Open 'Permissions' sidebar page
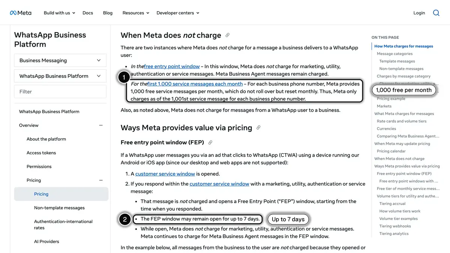Image resolution: width=450 pixels, height=253 pixels. (x=39, y=166)
